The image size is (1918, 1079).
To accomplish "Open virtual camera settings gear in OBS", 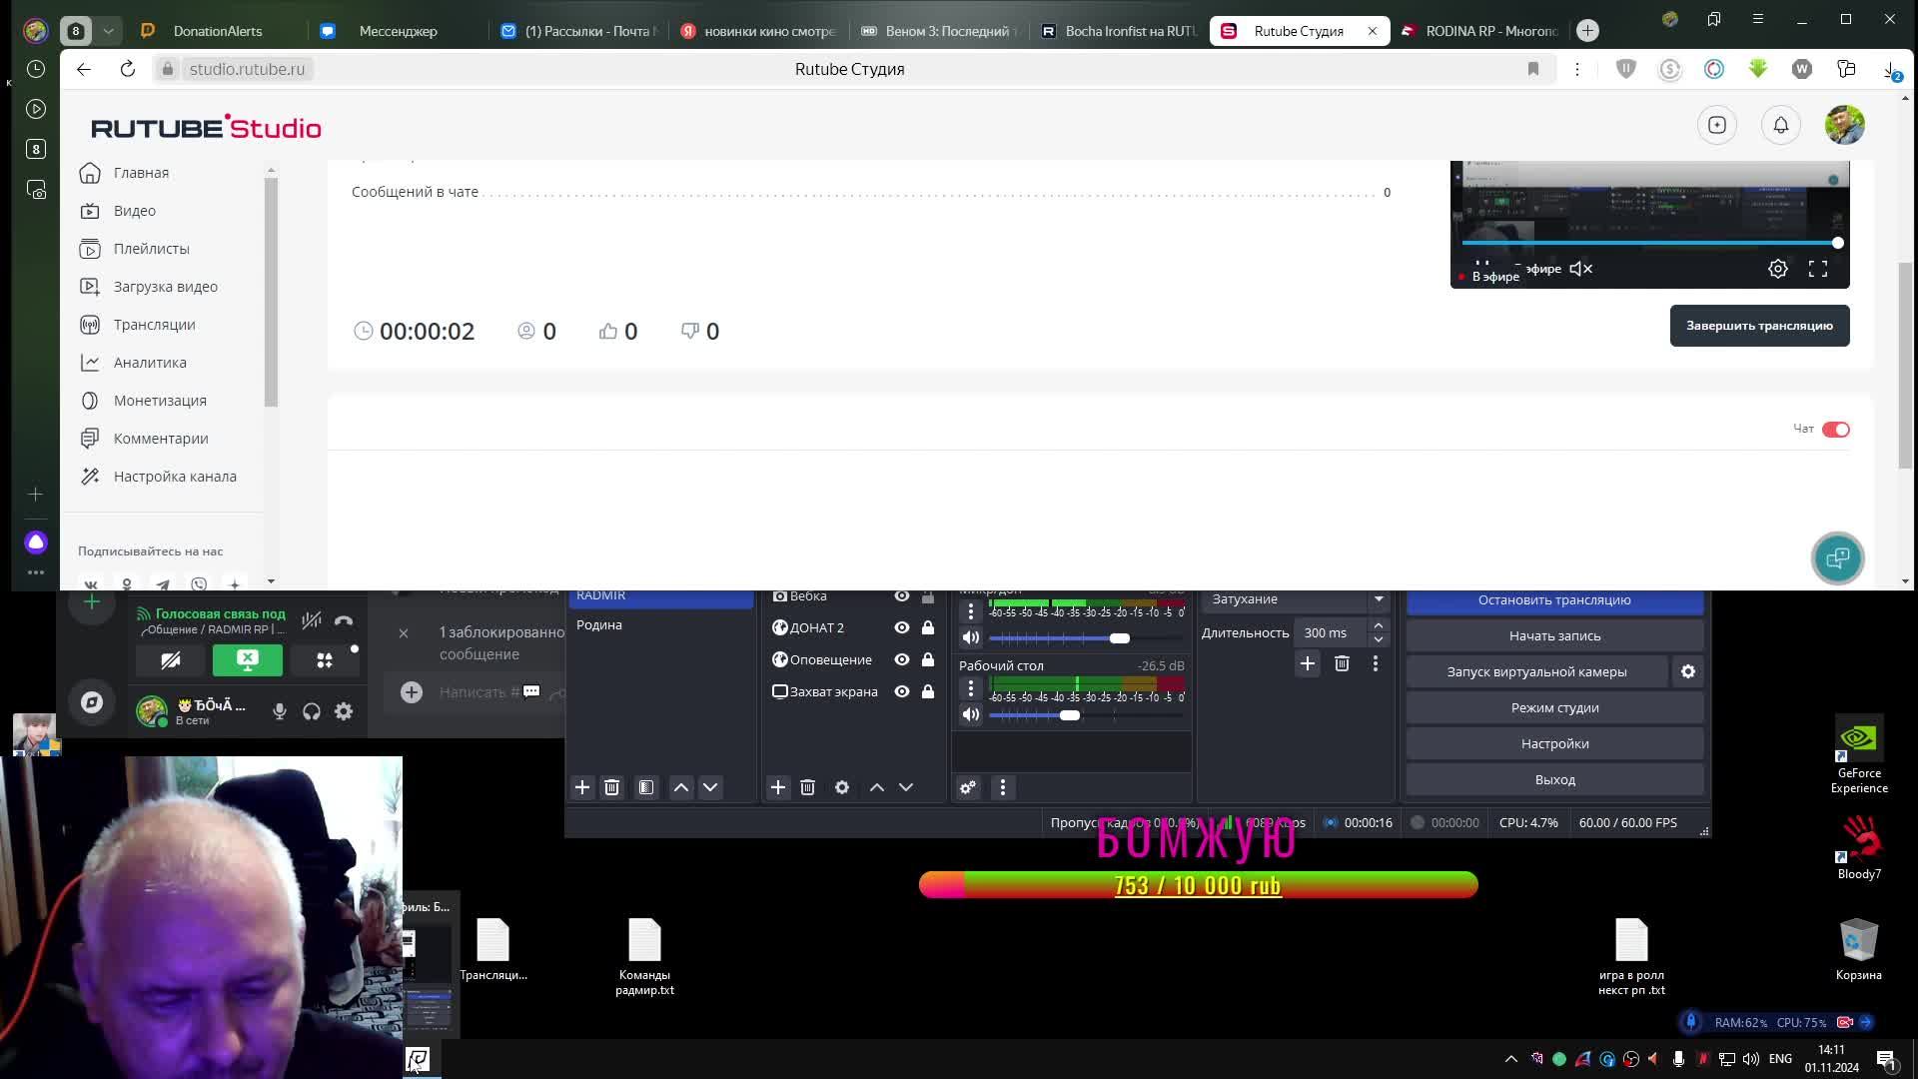I will pyautogui.click(x=1687, y=672).
